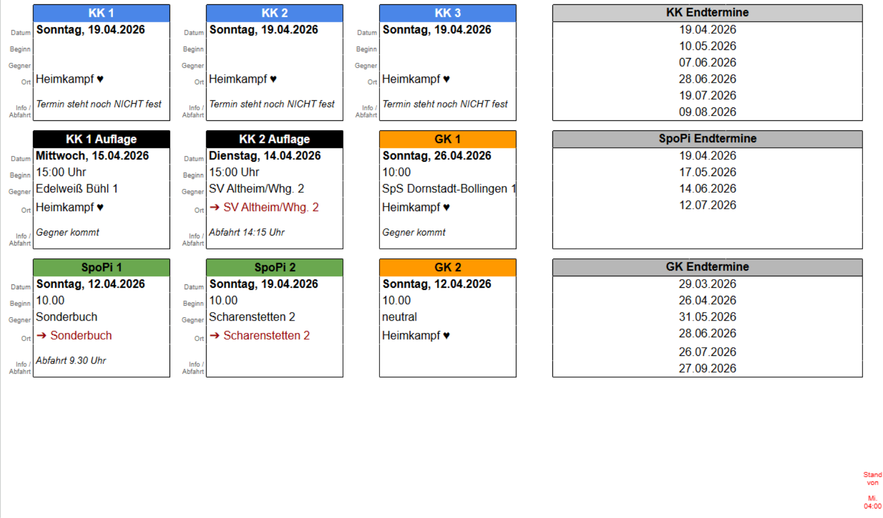Click the KK Endtermine column header
Viewport: 883px width, 518px height.
[707, 12]
